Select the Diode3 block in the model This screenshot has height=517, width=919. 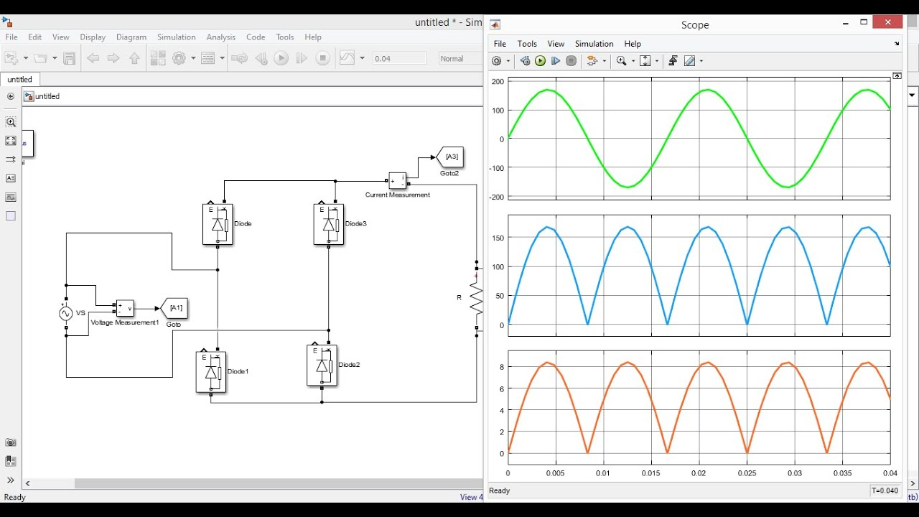click(x=329, y=224)
